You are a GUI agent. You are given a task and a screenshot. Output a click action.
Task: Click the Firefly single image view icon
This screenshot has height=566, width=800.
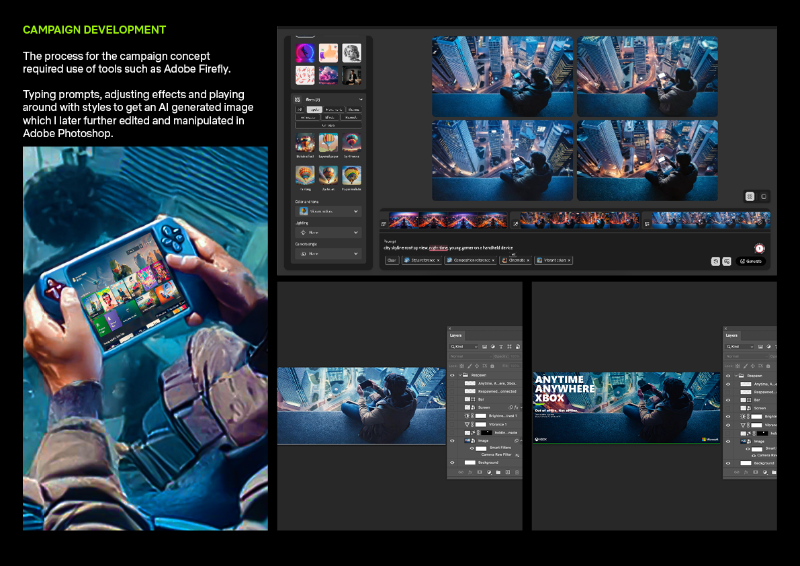pos(763,196)
